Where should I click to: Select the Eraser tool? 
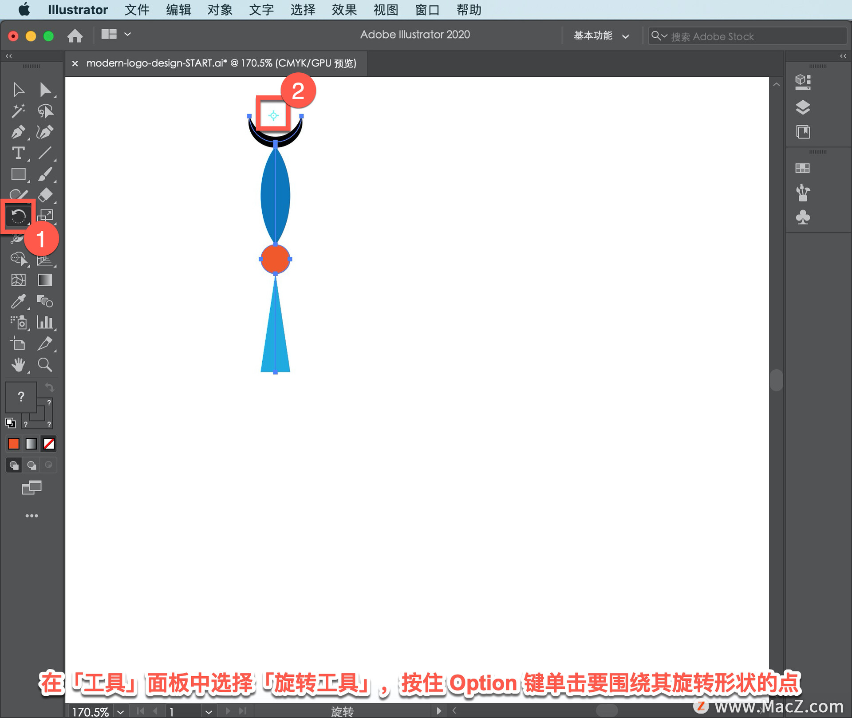click(45, 194)
